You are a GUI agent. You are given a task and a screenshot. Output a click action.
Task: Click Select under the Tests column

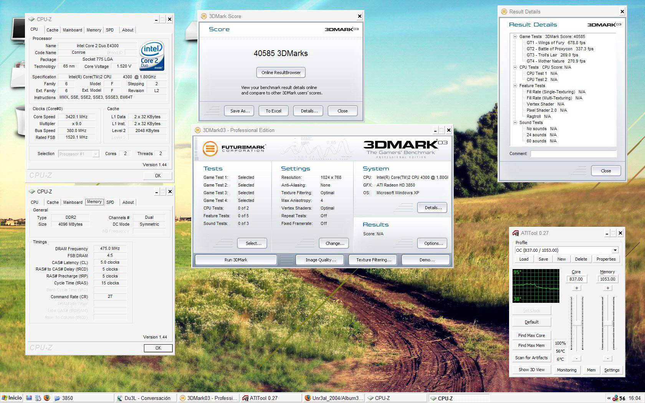[x=253, y=243]
